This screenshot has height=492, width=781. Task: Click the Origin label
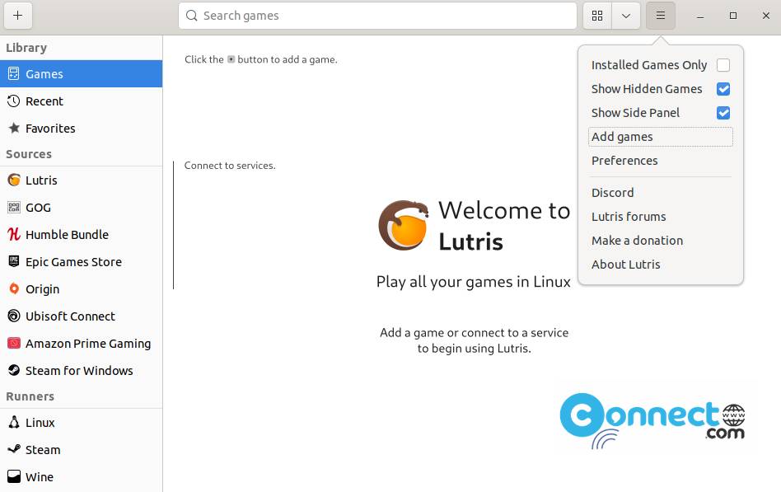click(42, 289)
